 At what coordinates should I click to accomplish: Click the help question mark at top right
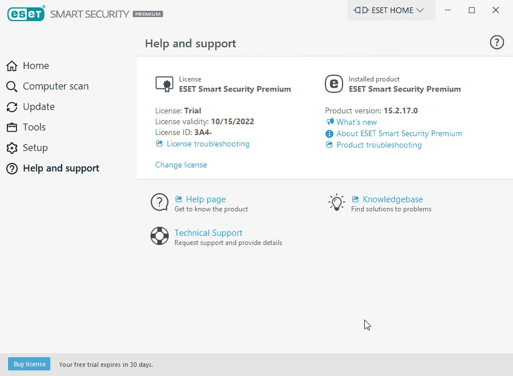[496, 43]
